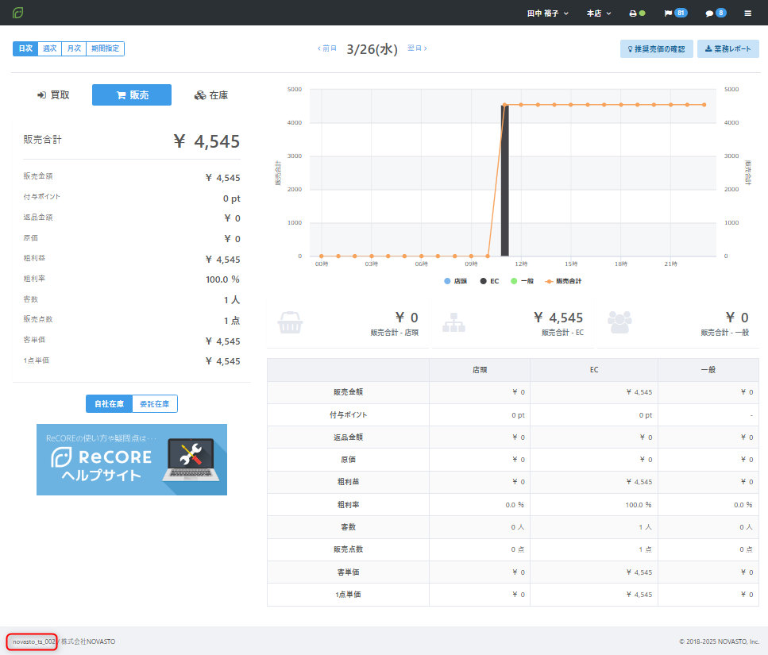Click the EC table column header
Image resolution: width=768 pixels, height=655 pixels.
(x=594, y=370)
